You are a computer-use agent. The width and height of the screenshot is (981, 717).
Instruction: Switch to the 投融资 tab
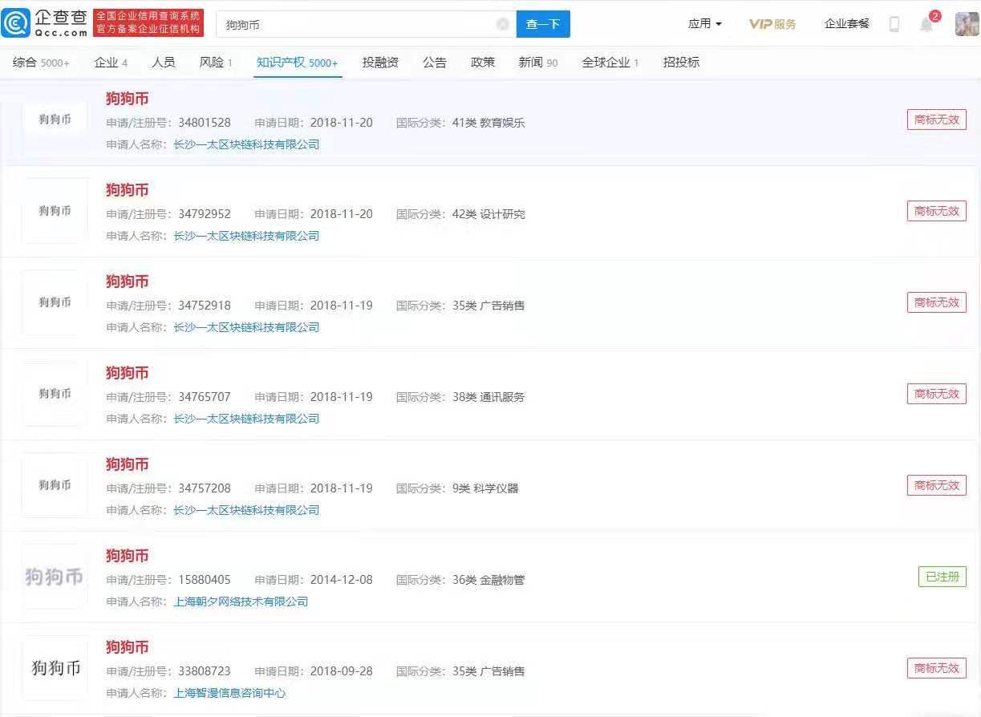pos(380,63)
